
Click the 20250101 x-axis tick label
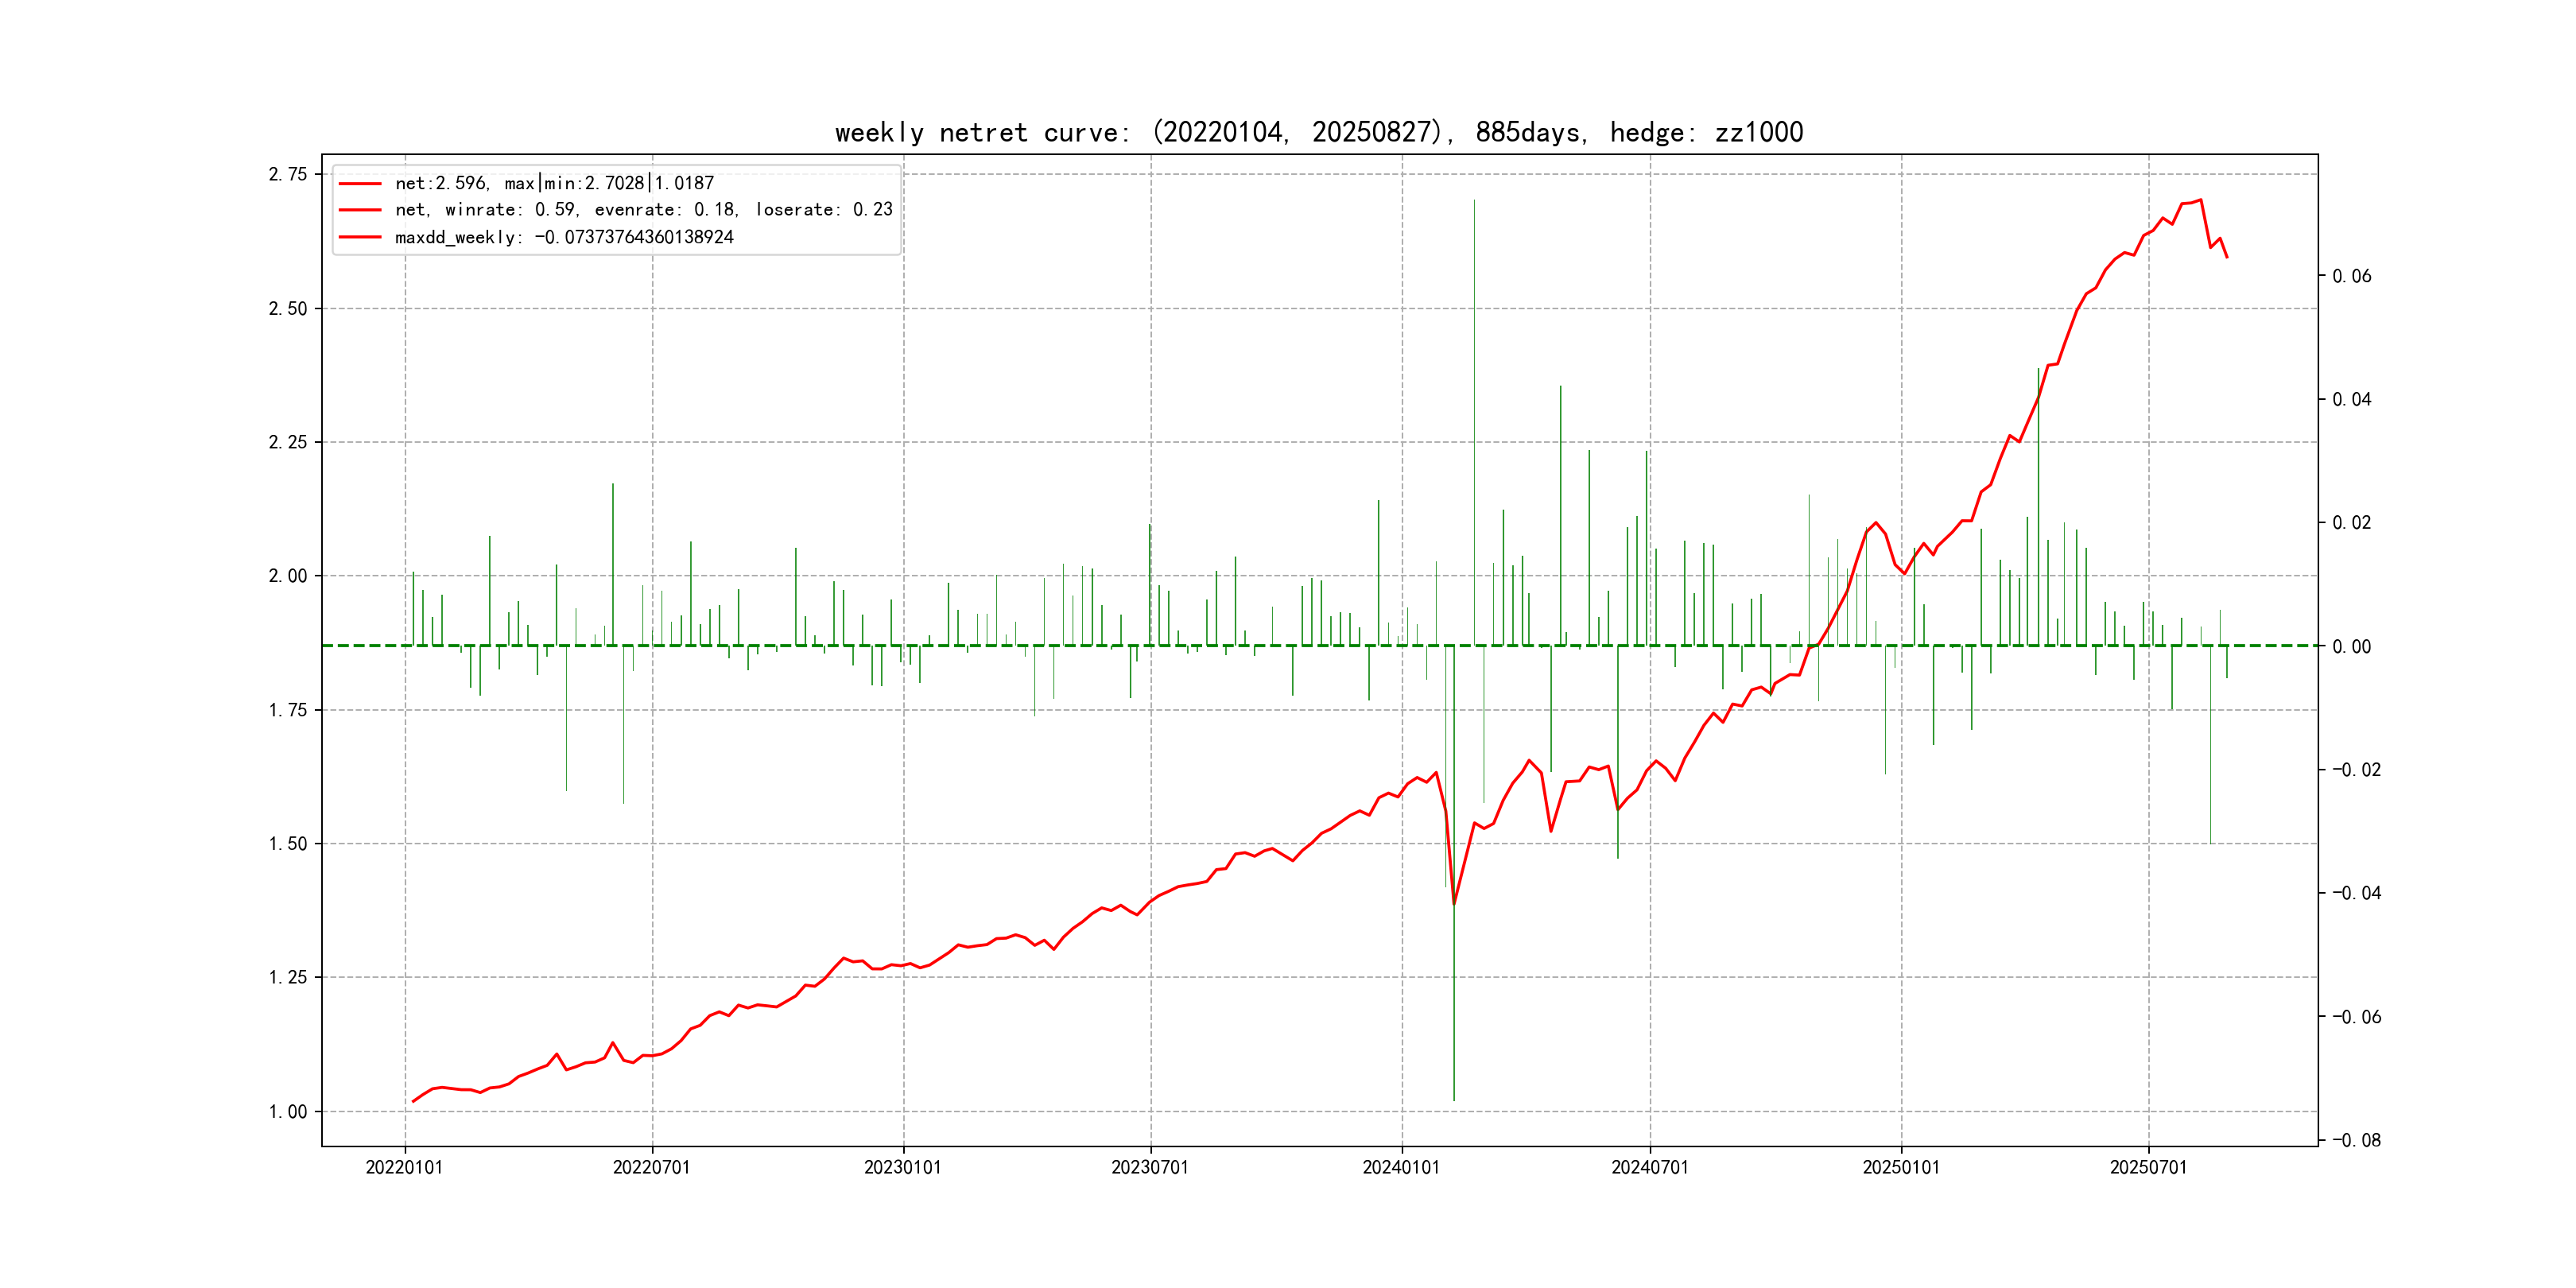click(x=1900, y=1167)
